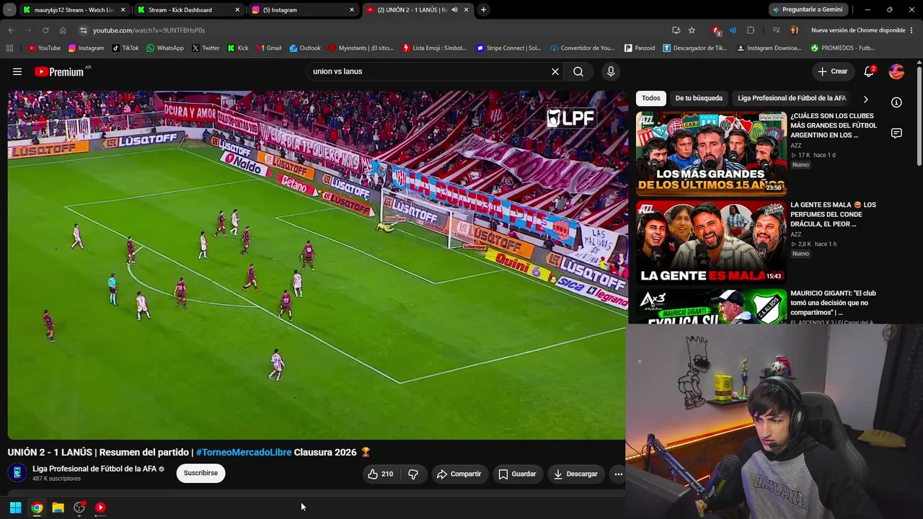Image resolution: width=923 pixels, height=519 pixels.
Task: Click the Crear button
Action: pos(833,71)
